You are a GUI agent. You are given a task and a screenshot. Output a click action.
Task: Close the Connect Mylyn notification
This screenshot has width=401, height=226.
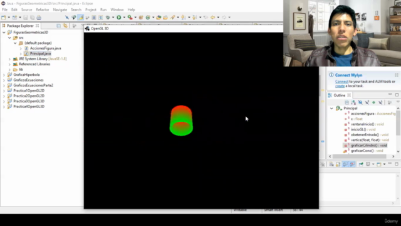[397, 75]
